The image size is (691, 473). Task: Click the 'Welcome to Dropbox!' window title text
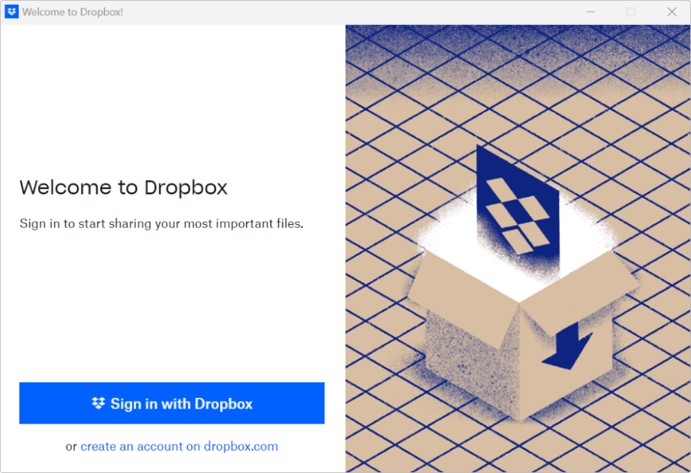pos(73,12)
